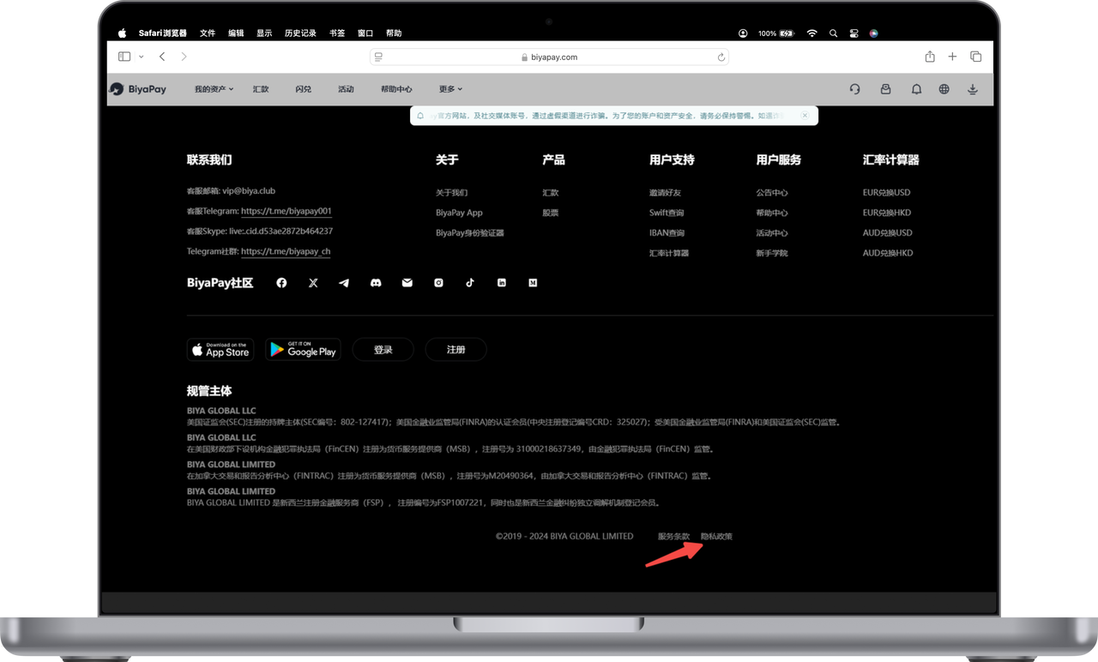Go back with Safari back arrow
1098x662 pixels.
[162, 57]
